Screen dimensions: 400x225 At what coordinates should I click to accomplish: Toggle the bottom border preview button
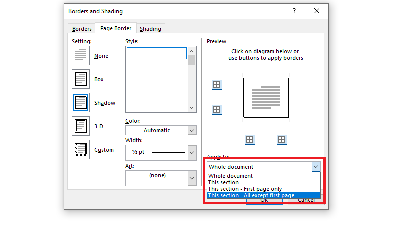(217, 109)
